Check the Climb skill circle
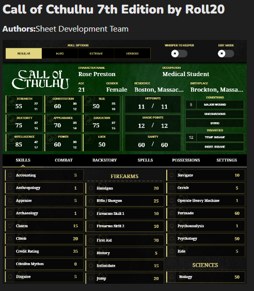254x291 pixels. [x=10, y=239]
